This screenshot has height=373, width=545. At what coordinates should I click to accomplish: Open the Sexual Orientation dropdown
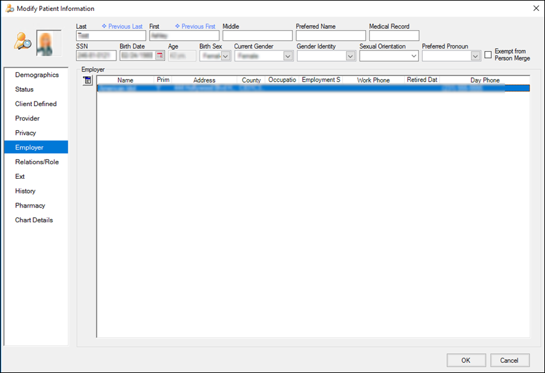pos(414,56)
